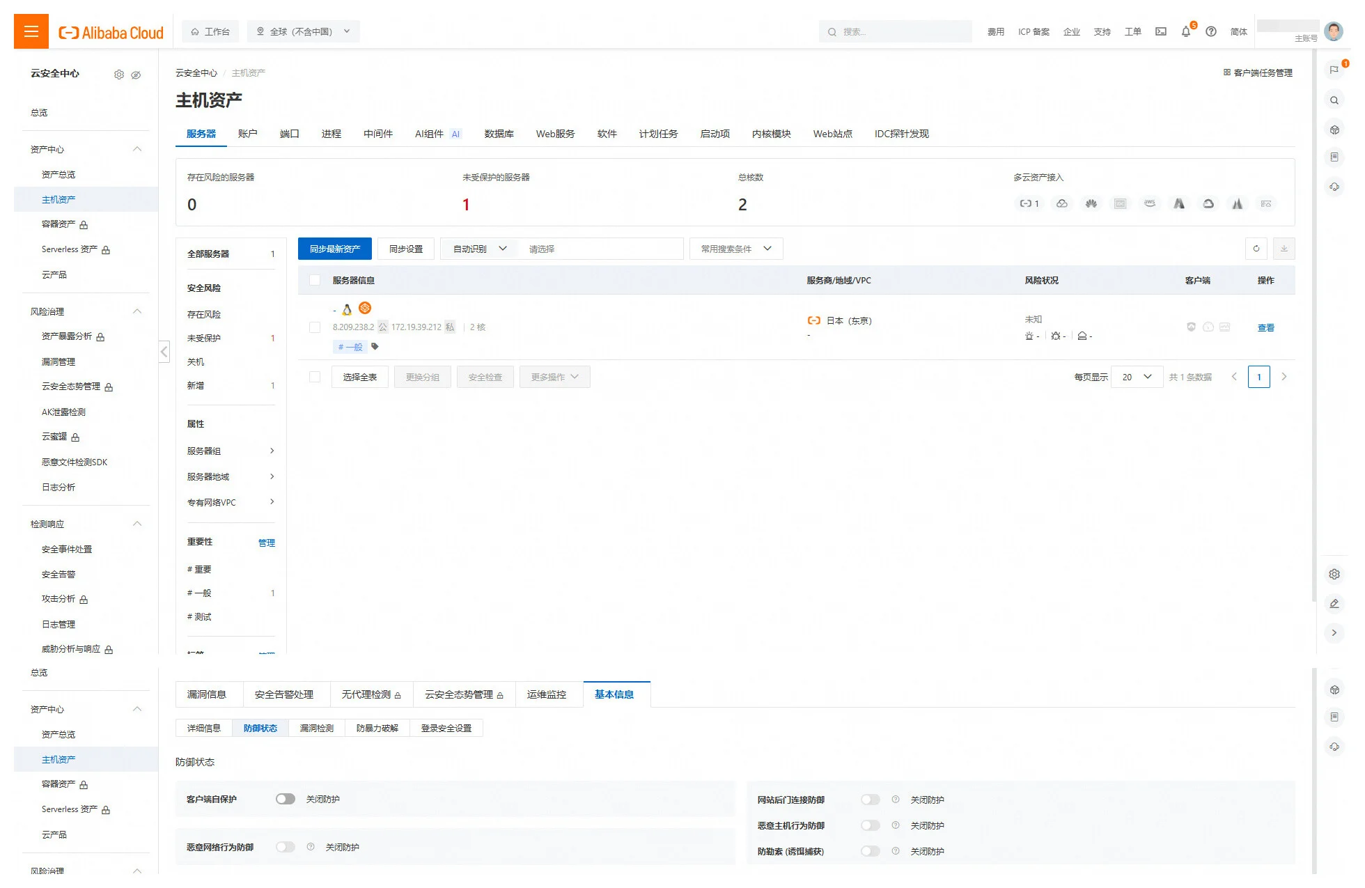The image size is (1365, 888).
Task: Click 同步最新资产 button
Action: tap(334, 249)
